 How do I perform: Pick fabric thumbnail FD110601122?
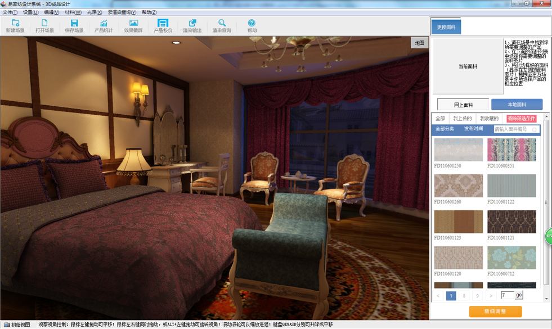tap(511, 186)
